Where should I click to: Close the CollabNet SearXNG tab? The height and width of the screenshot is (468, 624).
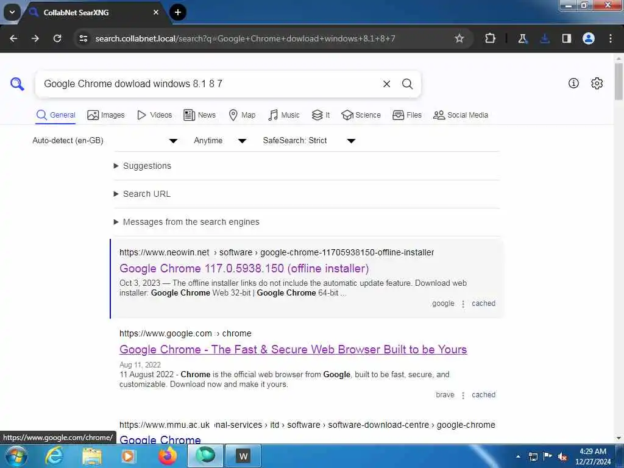(x=156, y=12)
